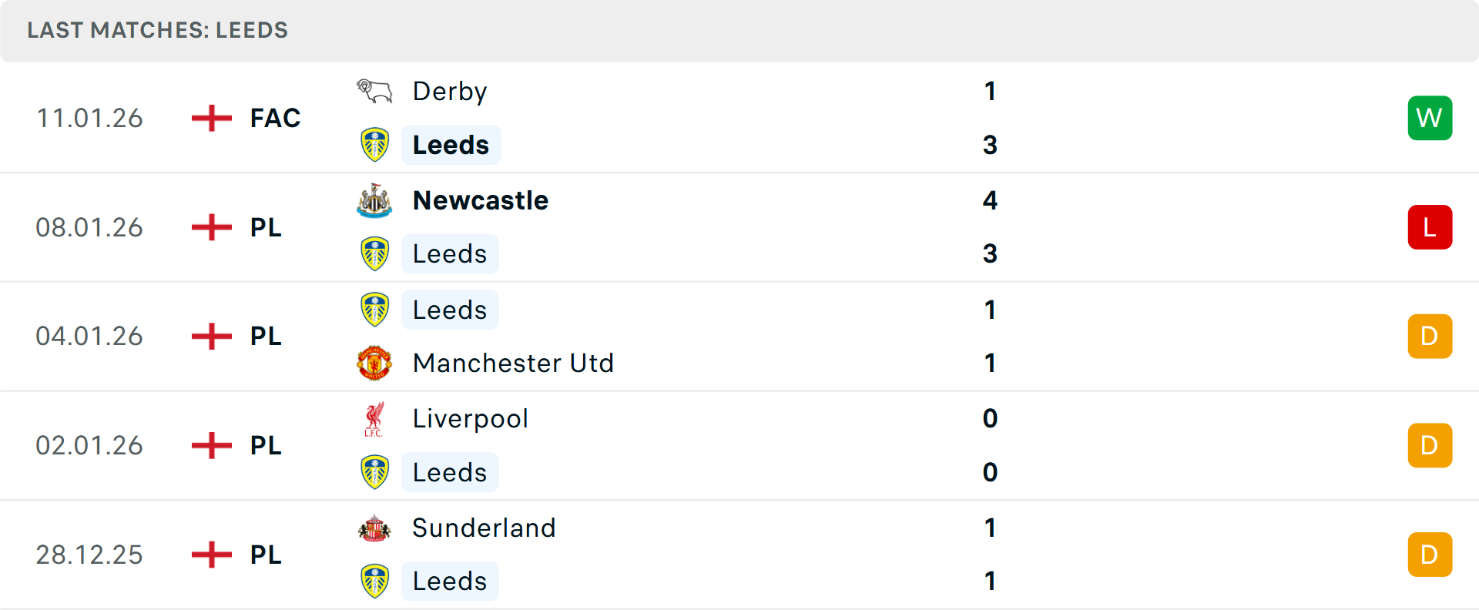Open the Liverpool team link
The height and width of the screenshot is (610, 1479).
[470, 419]
